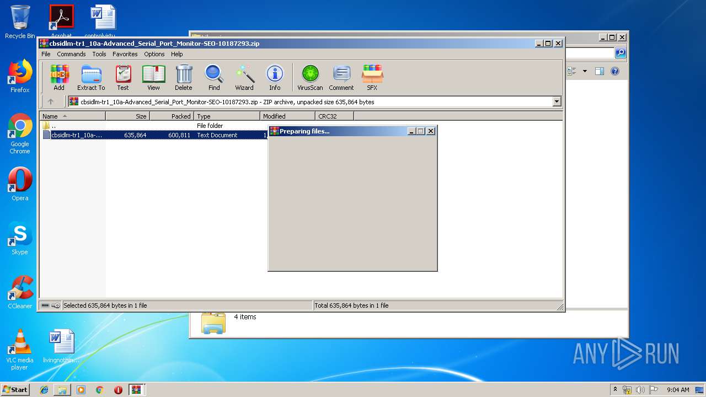Start VirusScan on the archive
This screenshot has height=397, width=706.
[310, 77]
